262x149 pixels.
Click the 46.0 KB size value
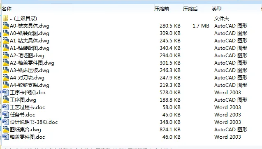[x=172, y=137]
